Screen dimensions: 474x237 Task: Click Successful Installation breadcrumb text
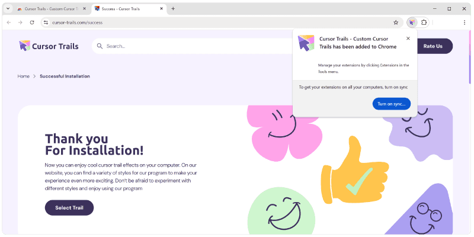pyautogui.click(x=65, y=76)
